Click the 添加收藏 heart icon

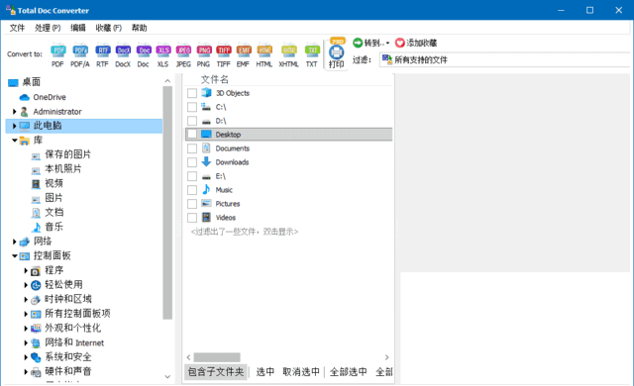[399, 43]
